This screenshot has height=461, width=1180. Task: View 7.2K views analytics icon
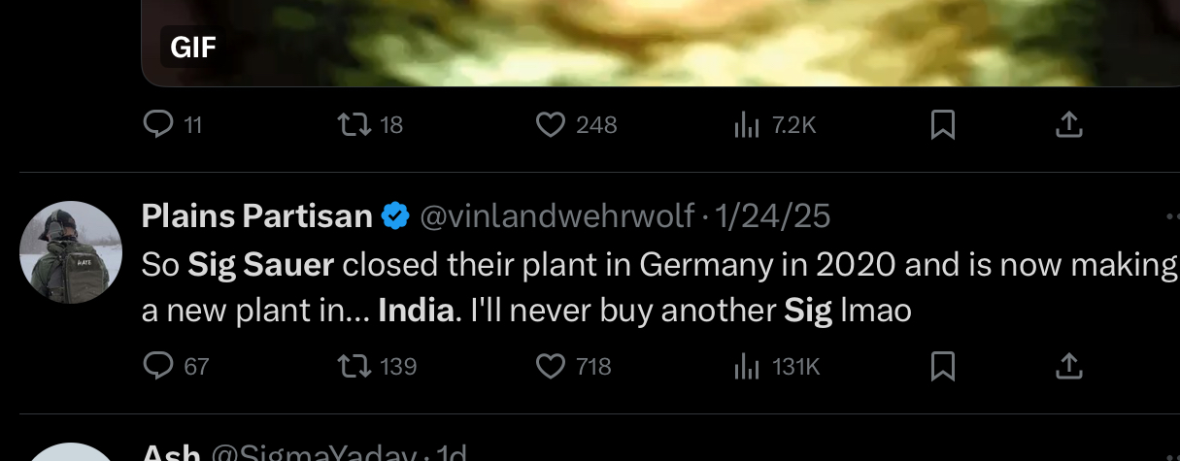746,124
